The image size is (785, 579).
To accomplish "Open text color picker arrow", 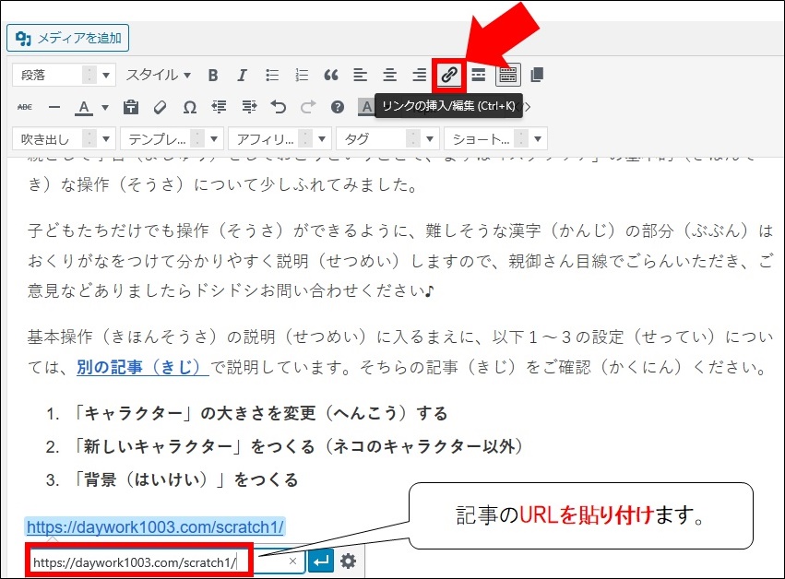I will click(104, 107).
